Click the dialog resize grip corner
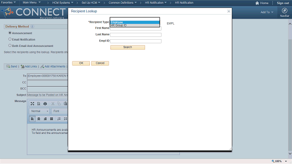Image resolution: width=292 pixels, height=164 pixels. click(230, 149)
